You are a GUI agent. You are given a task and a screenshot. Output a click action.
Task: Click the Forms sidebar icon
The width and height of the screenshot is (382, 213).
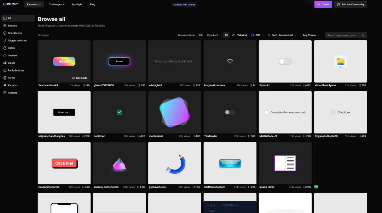coord(5,78)
